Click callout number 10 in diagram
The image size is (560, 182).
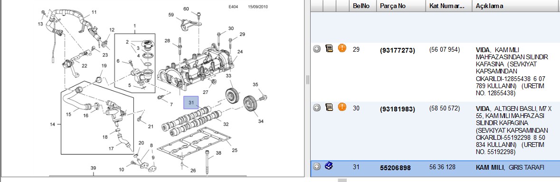click(x=122, y=170)
